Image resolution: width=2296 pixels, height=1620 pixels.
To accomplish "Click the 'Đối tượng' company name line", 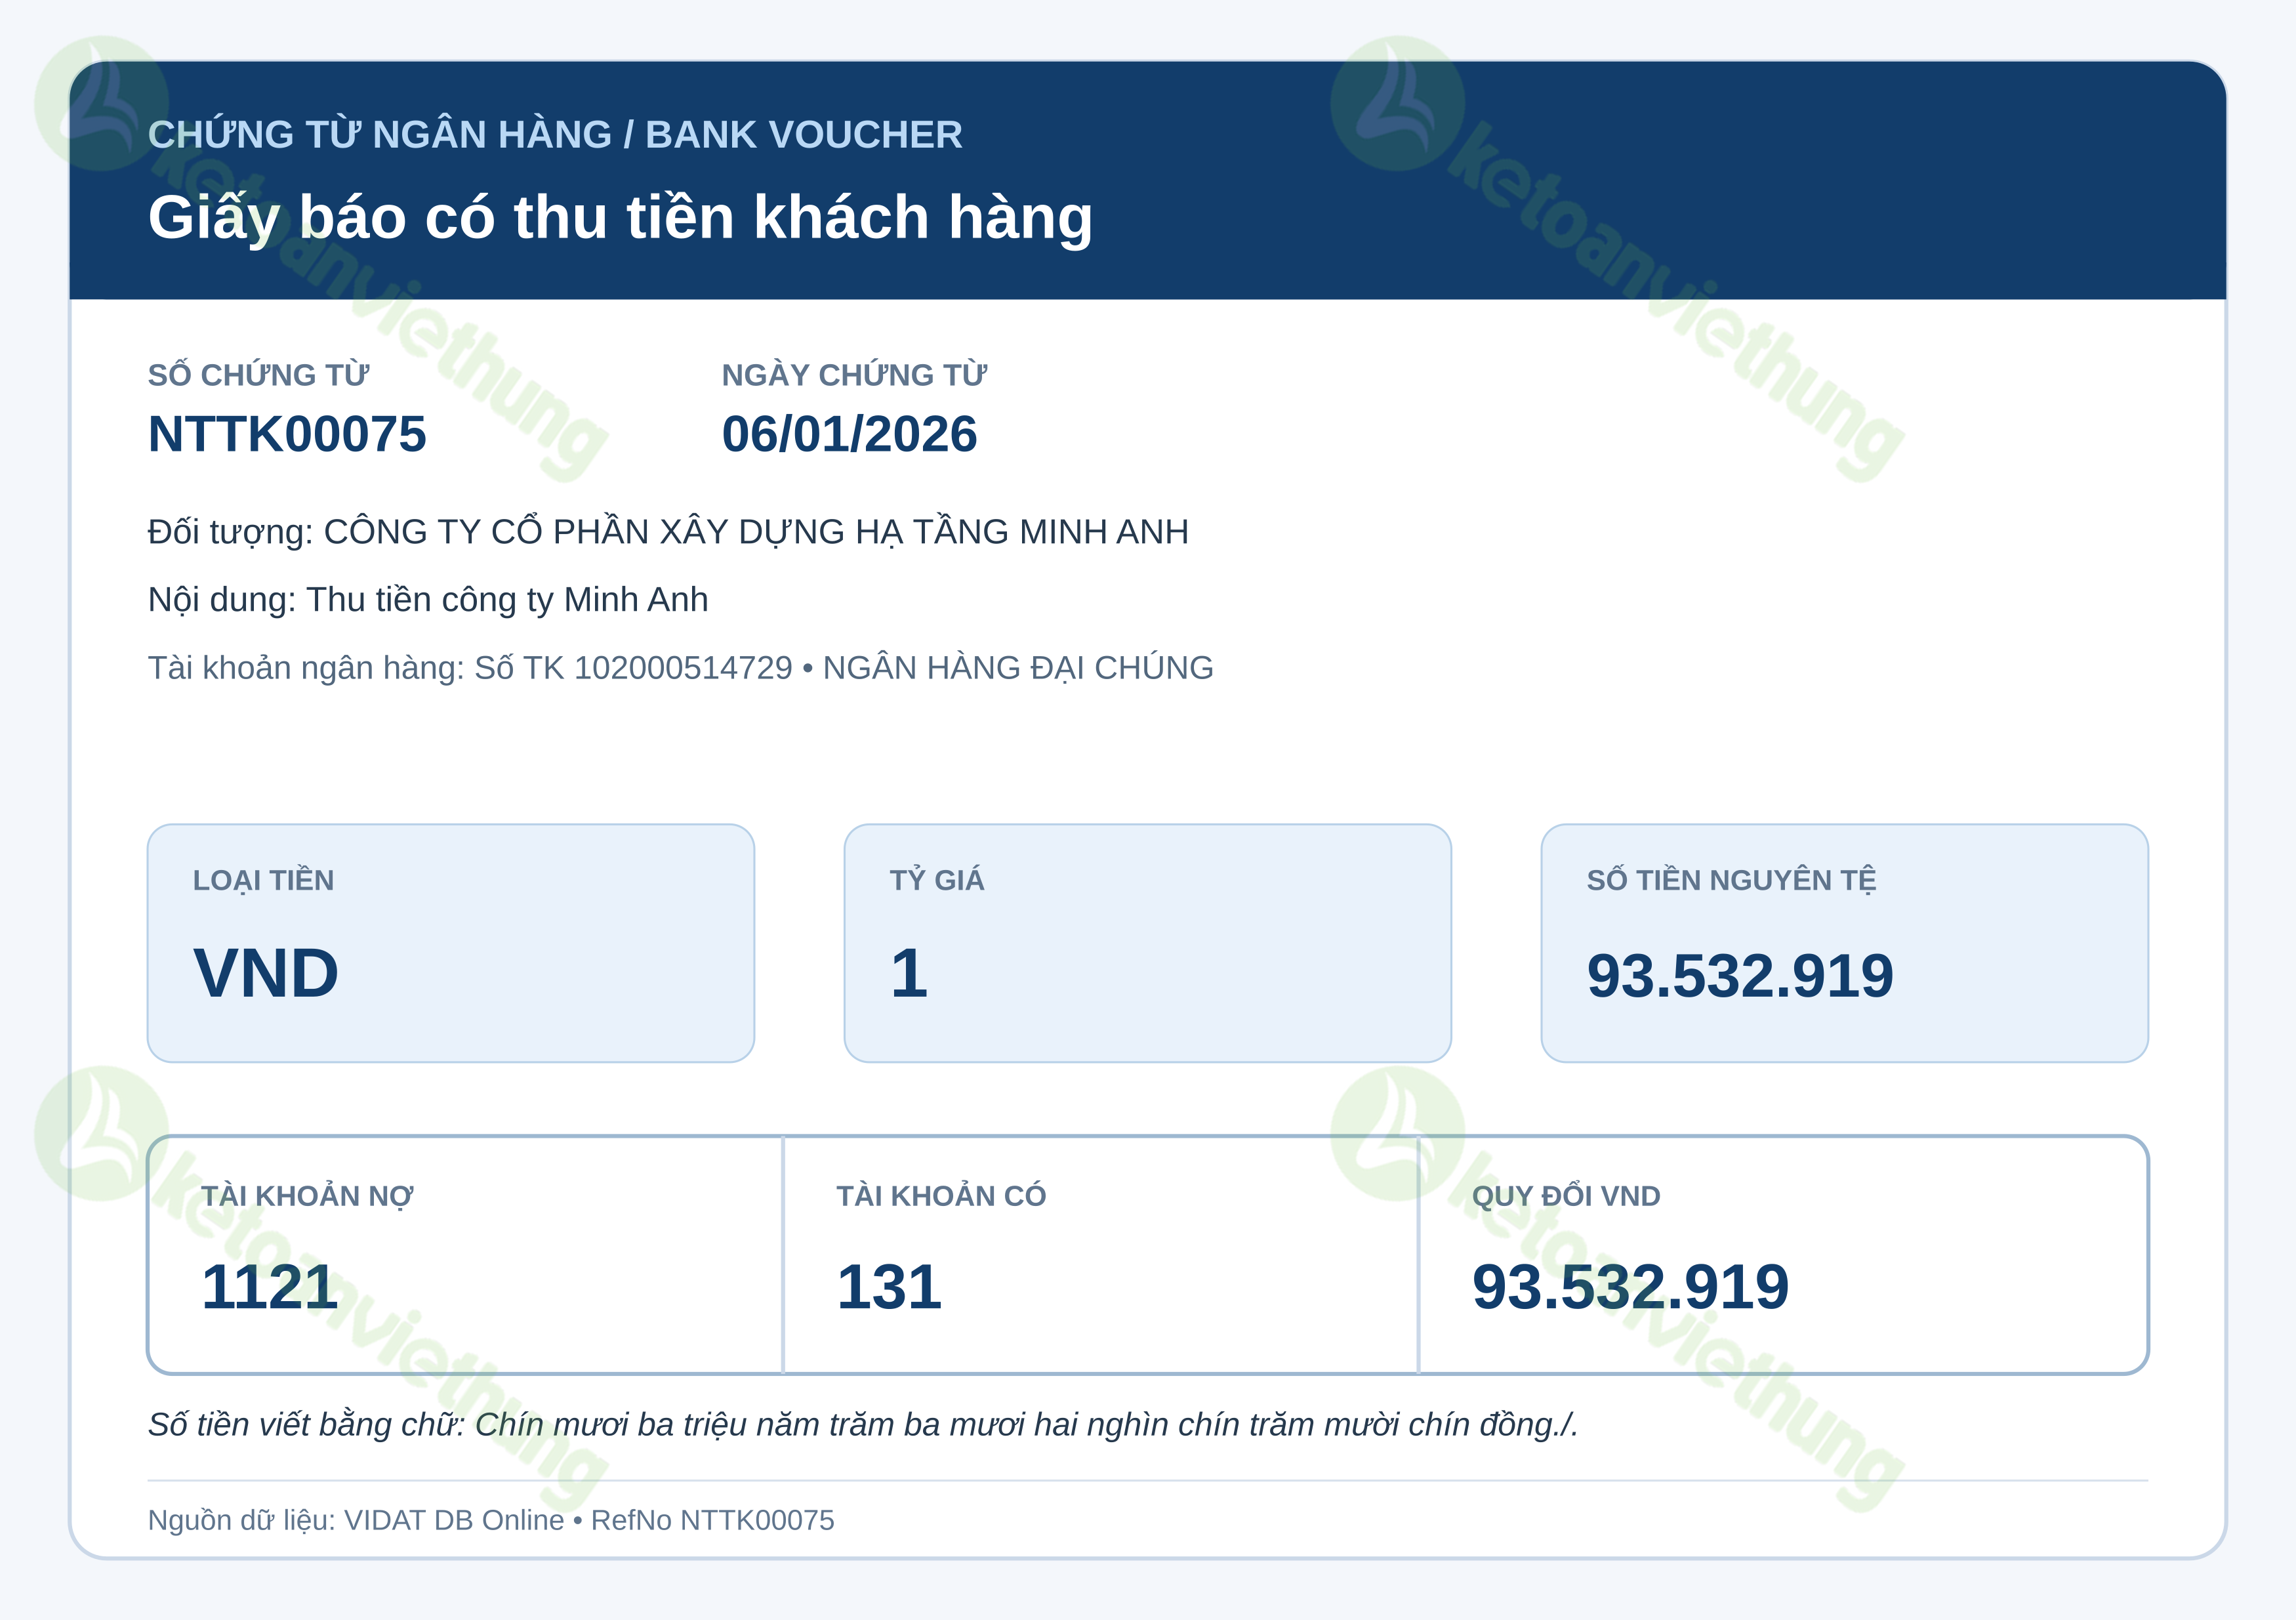I will 668,532.
